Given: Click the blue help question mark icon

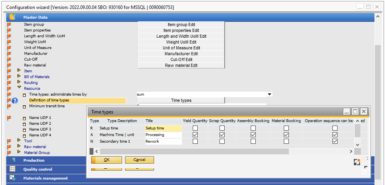Looking at the screenshot, I should tap(15, 101).
